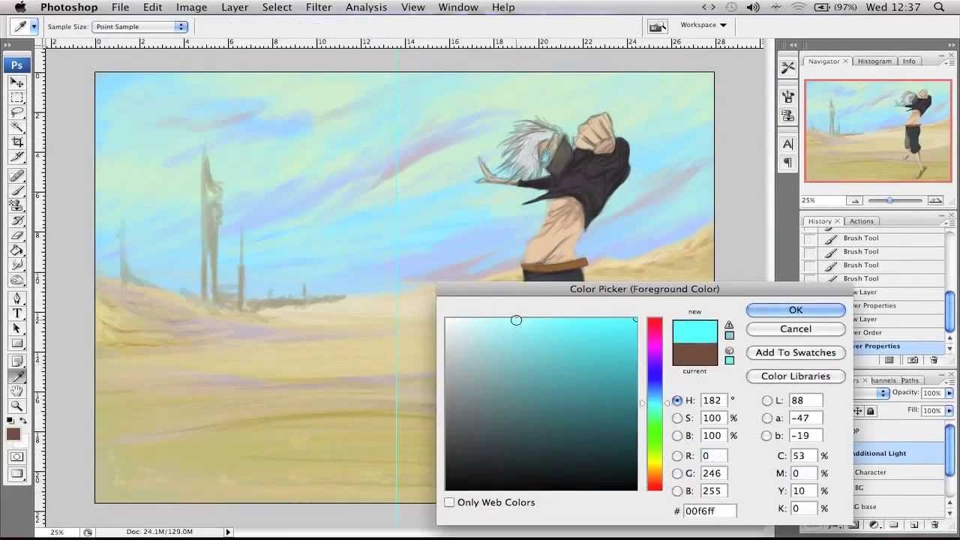Open the Paragraph panel dock icon
Image resolution: width=960 pixels, height=540 pixels.
(x=787, y=163)
